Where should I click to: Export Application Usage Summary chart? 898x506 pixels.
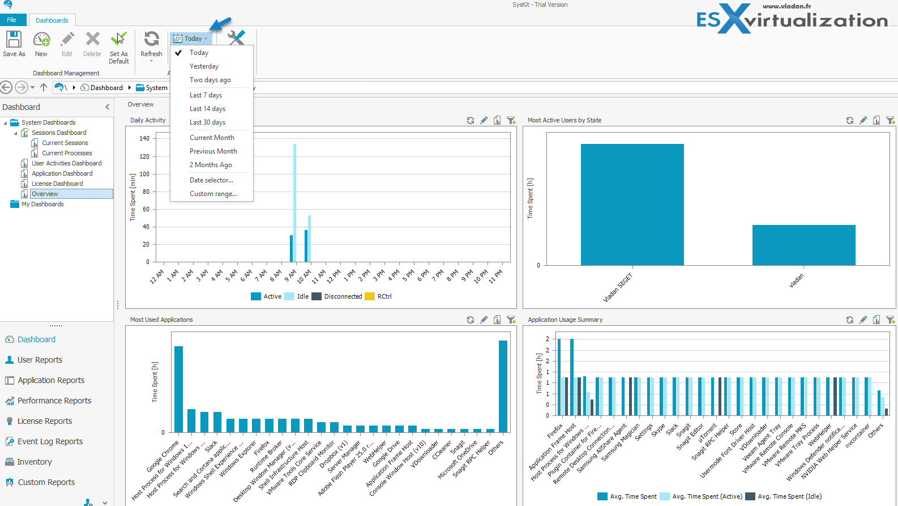click(x=876, y=320)
